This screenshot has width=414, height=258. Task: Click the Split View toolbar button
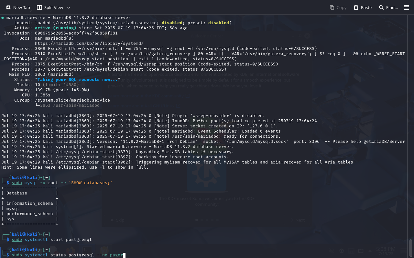click(x=50, y=7)
